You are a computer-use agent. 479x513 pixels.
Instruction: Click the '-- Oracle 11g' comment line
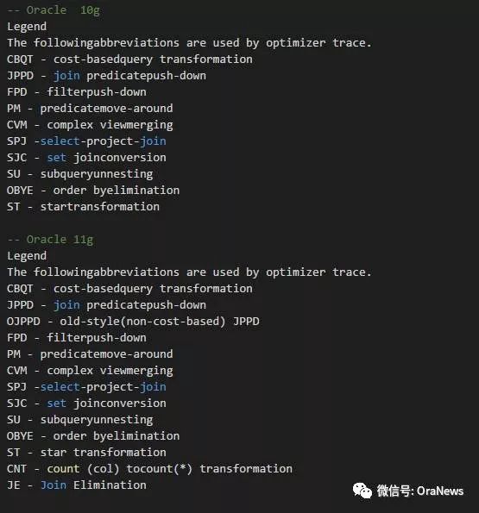50,240
